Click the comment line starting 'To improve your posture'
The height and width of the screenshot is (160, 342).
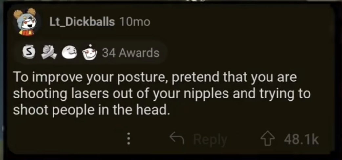coord(155,78)
